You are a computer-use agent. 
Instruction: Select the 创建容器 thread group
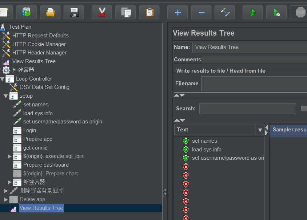(23, 70)
